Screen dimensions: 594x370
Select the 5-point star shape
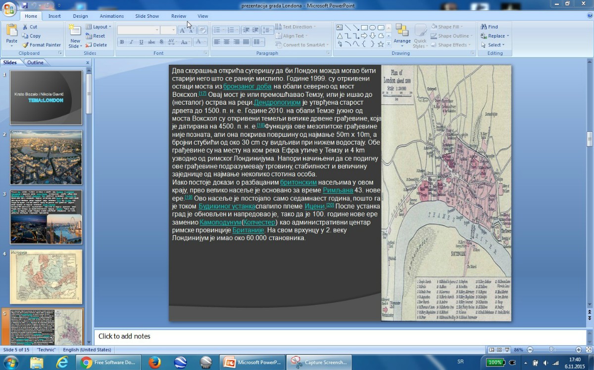(x=381, y=44)
